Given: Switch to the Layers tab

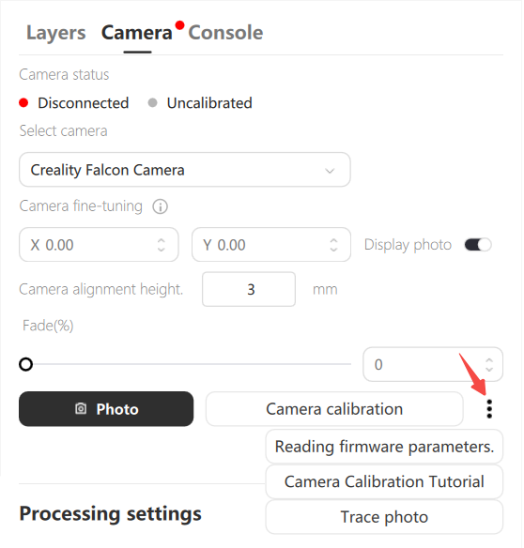Looking at the screenshot, I should pos(56,33).
